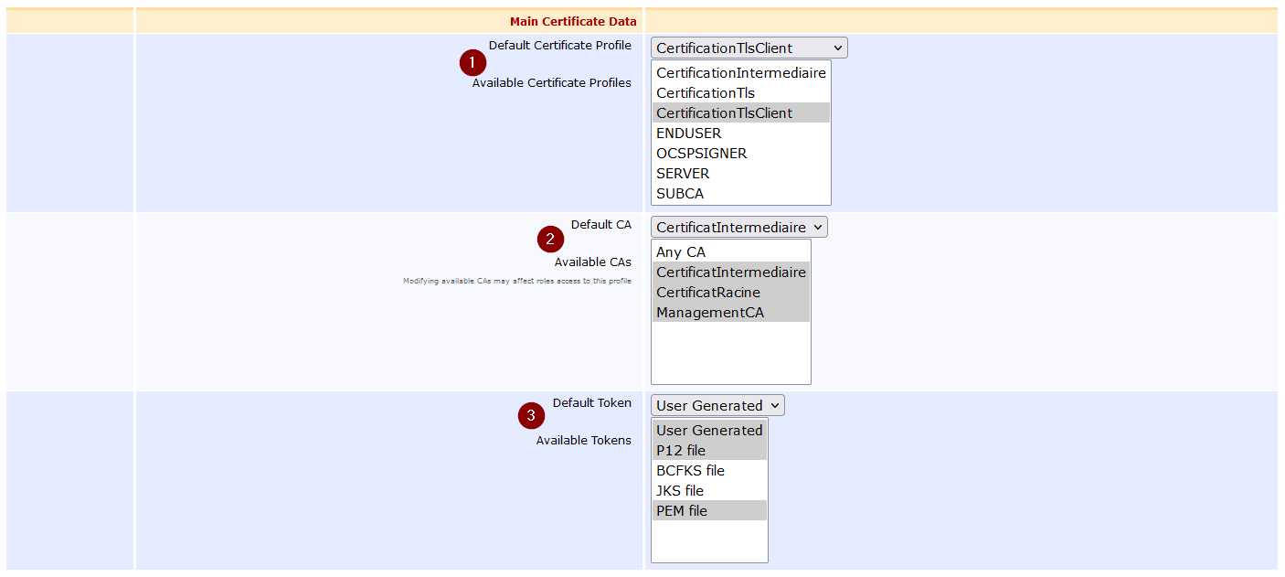
Task: Open the Default CA dropdown
Action: pos(738,228)
